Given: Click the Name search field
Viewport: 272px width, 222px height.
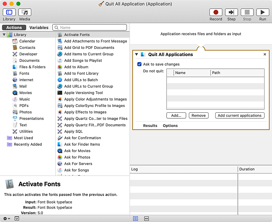Looking at the screenshot, I should pyautogui.click(x=93, y=27).
